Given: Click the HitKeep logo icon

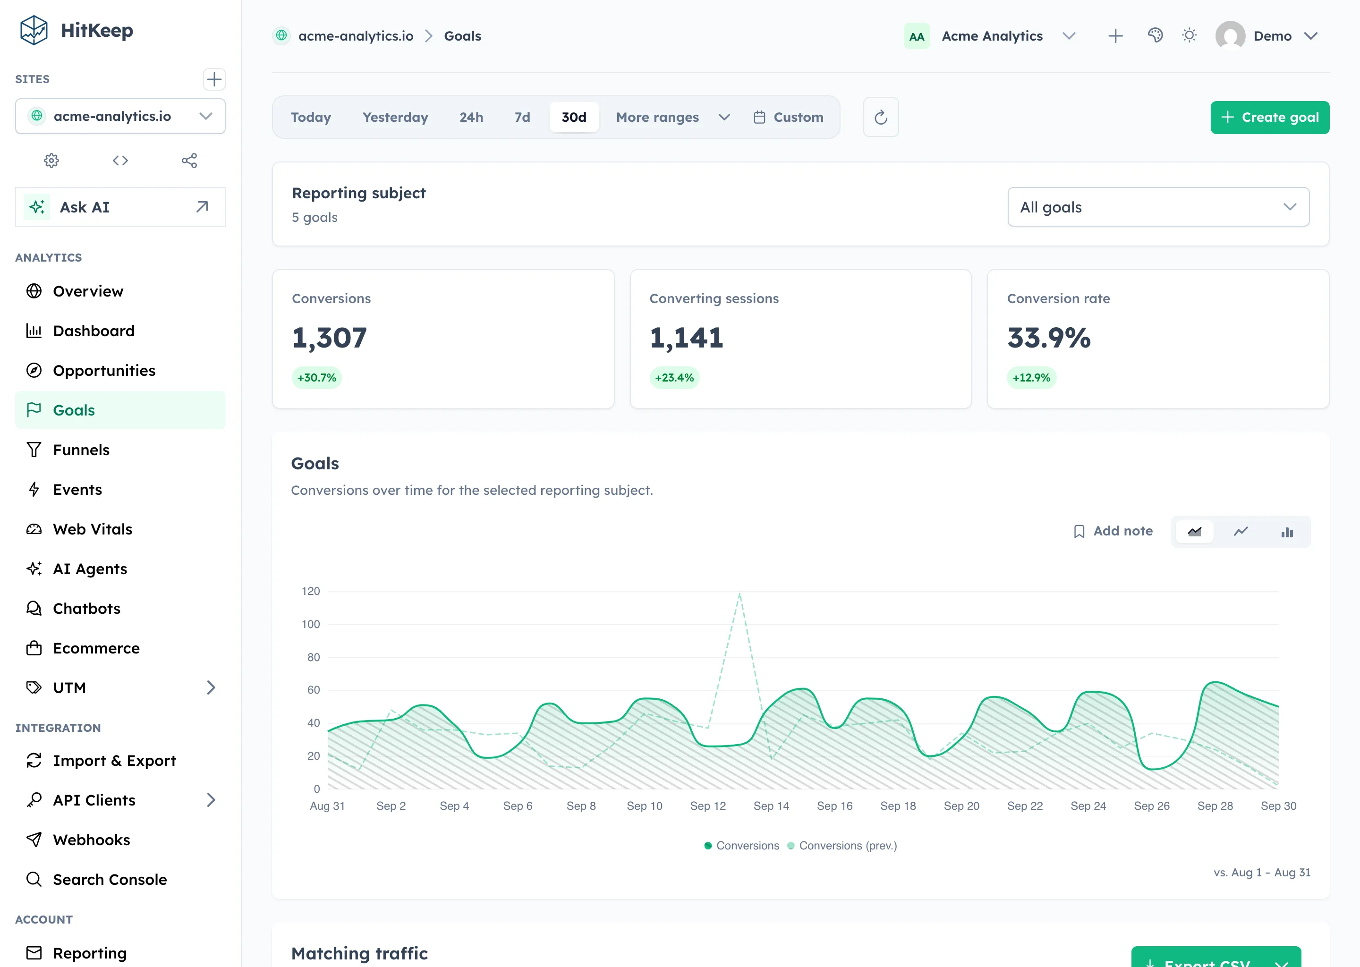Looking at the screenshot, I should tap(34, 30).
